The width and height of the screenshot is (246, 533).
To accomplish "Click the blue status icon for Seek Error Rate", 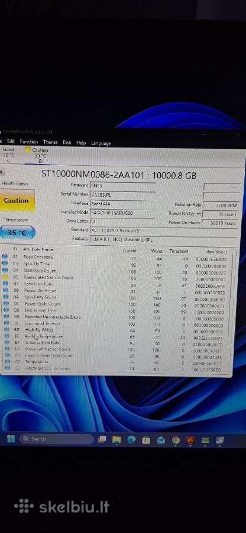I will (5, 284).
